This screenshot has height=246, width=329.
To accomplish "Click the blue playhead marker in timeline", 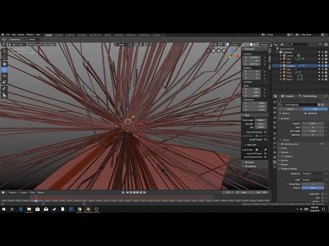I will pyautogui.click(x=36, y=201).
